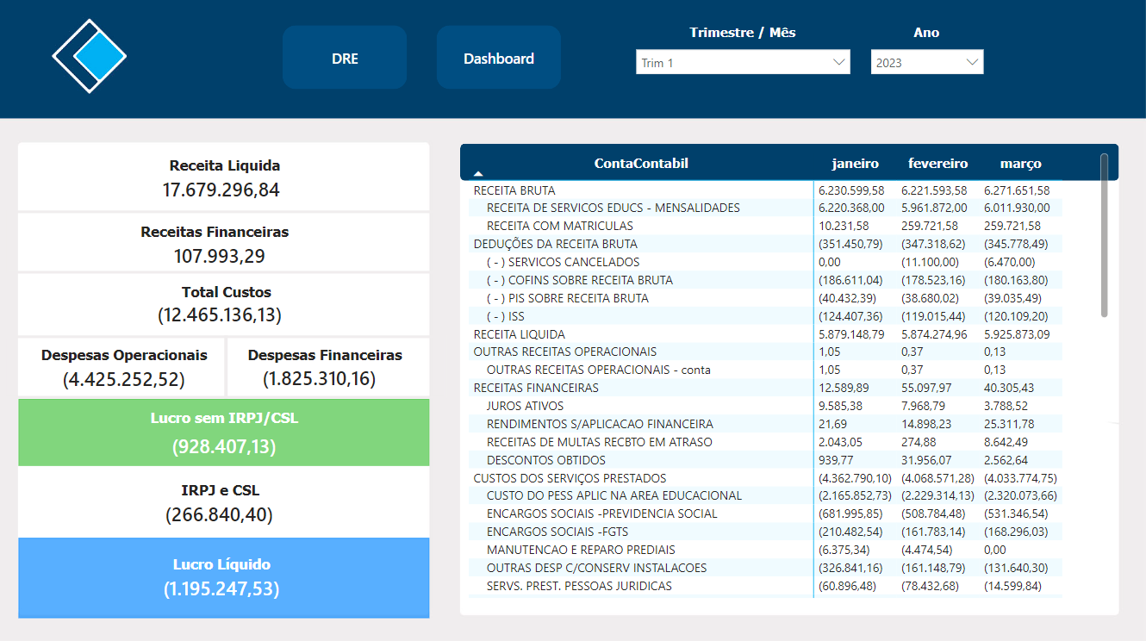The image size is (1146, 641).
Task: Click fevereiro value 14.898,23
Action: (x=926, y=424)
